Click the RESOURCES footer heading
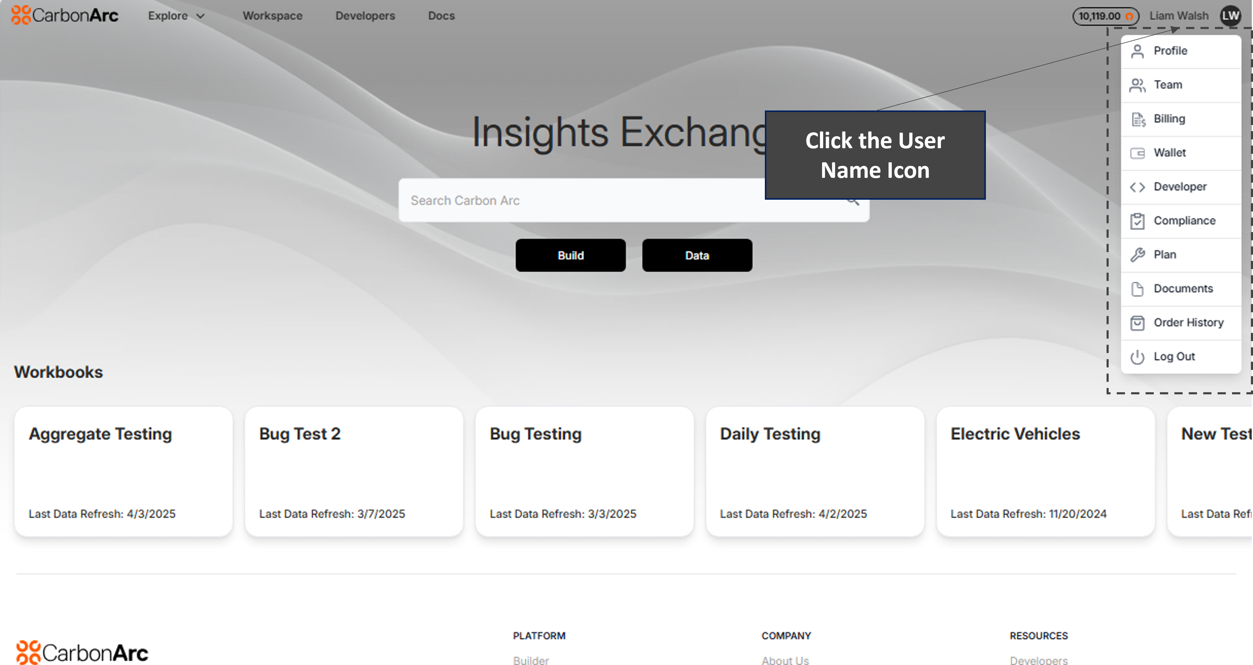 pos(1039,636)
